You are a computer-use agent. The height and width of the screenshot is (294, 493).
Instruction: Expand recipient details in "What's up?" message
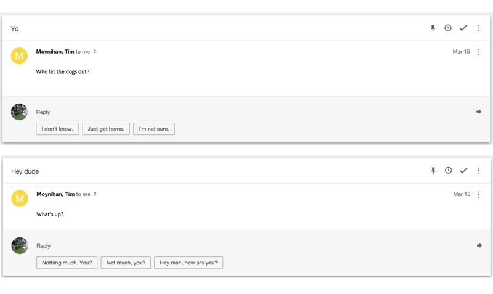[x=95, y=194]
